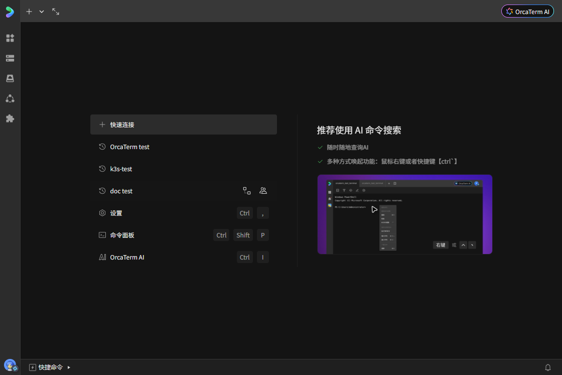Click the 多种方式唤起功能 description text

(x=393, y=161)
